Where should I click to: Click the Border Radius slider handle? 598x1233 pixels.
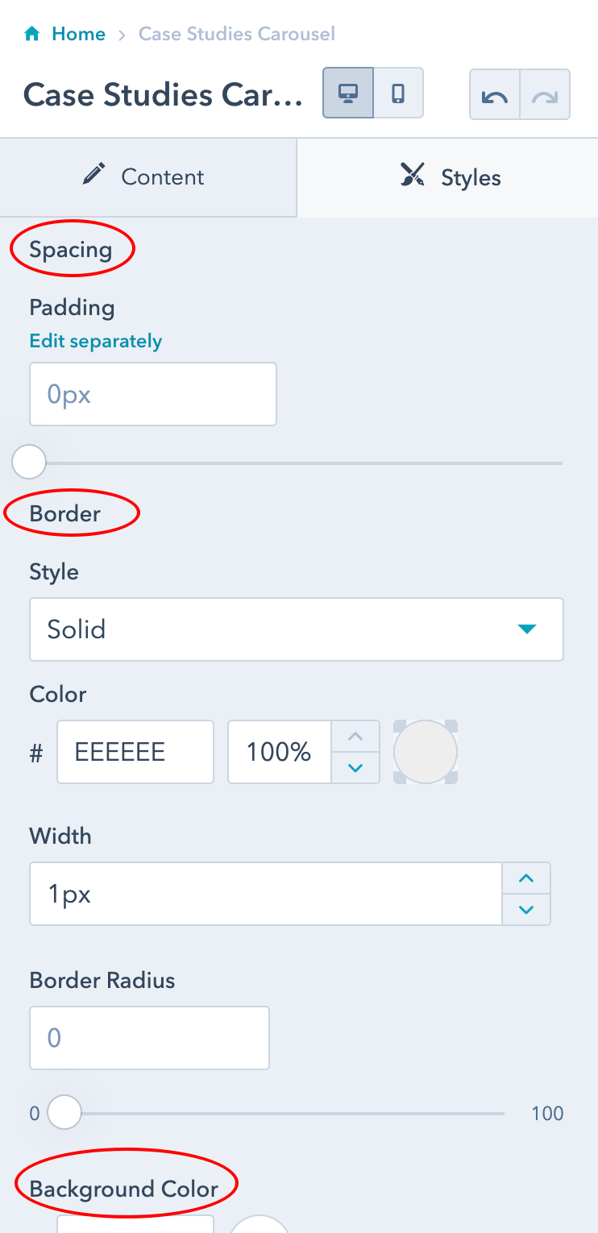64,1113
